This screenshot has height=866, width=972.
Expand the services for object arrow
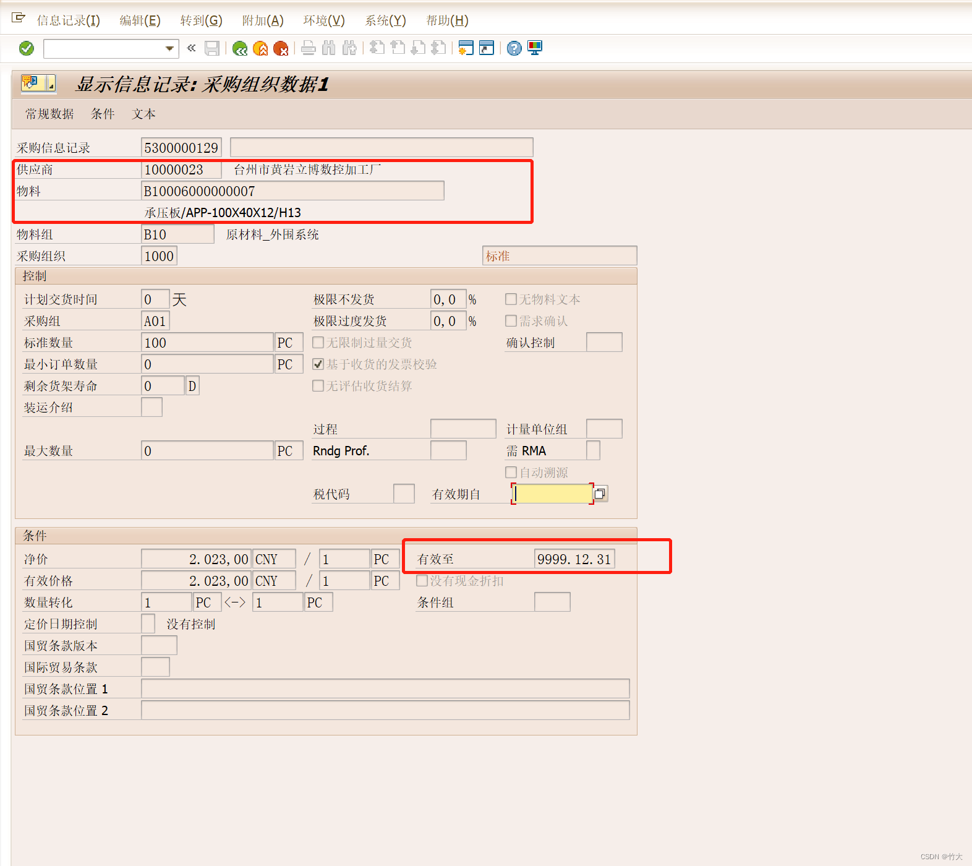(51, 83)
